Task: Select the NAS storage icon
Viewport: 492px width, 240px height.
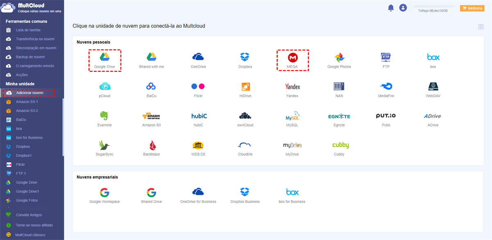Action: pyautogui.click(x=339, y=86)
